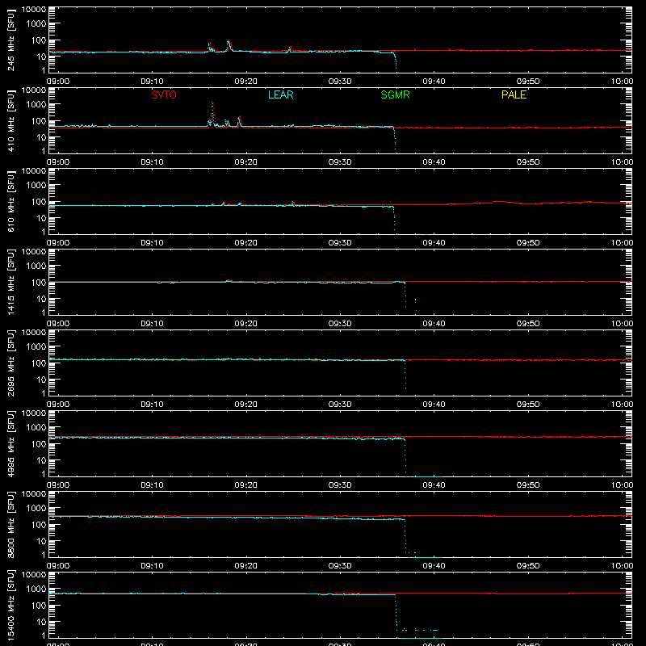Click the 10 tick of the 1415 MHz panel
The height and width of the screenshot is (646, 646).
click(41, 299)
